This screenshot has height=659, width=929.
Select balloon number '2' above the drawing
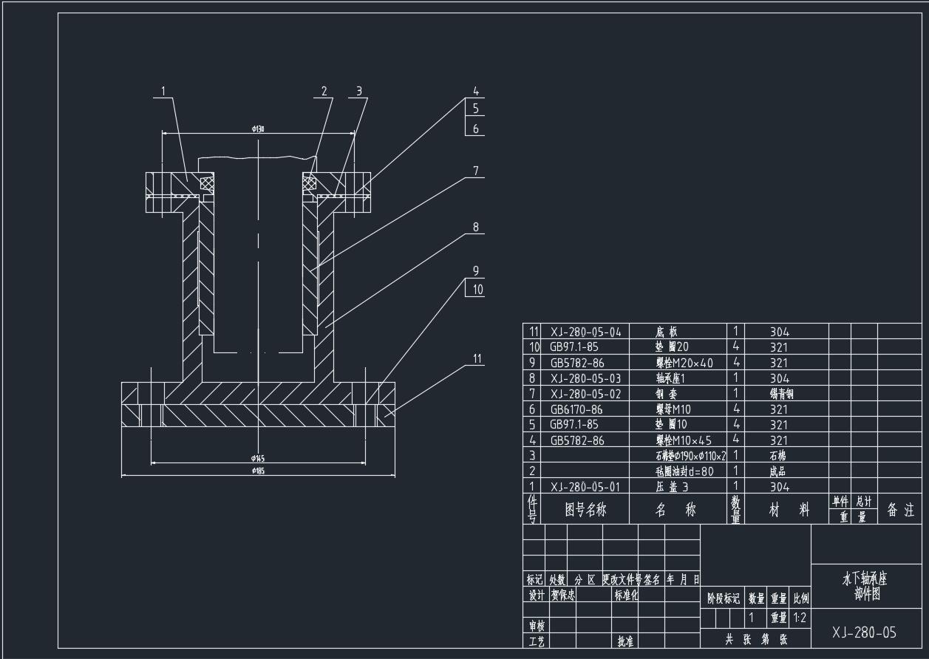point(324,92)
